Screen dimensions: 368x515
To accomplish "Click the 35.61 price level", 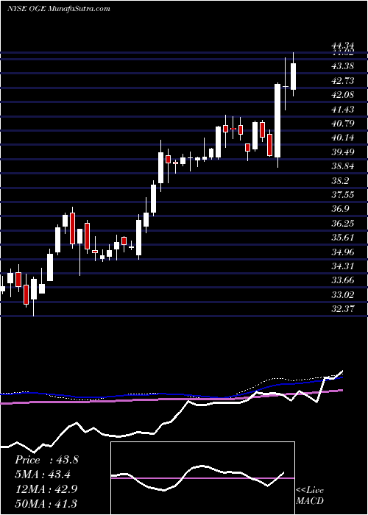I will (x=343, y=237).
